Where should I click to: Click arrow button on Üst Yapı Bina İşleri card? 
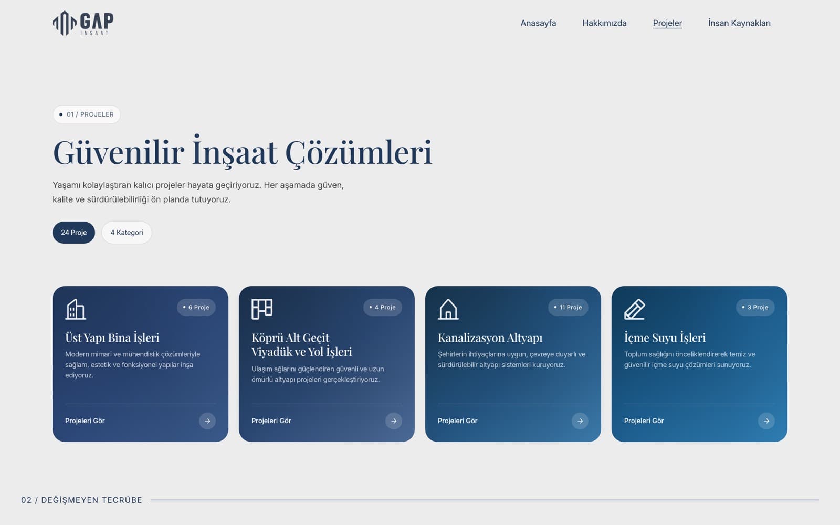pos(207,421)
